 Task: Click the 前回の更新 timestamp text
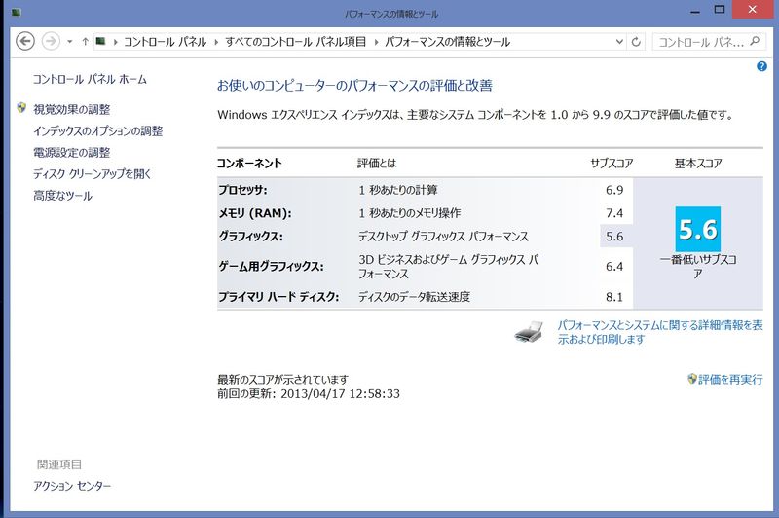click(x=309, y=393)
